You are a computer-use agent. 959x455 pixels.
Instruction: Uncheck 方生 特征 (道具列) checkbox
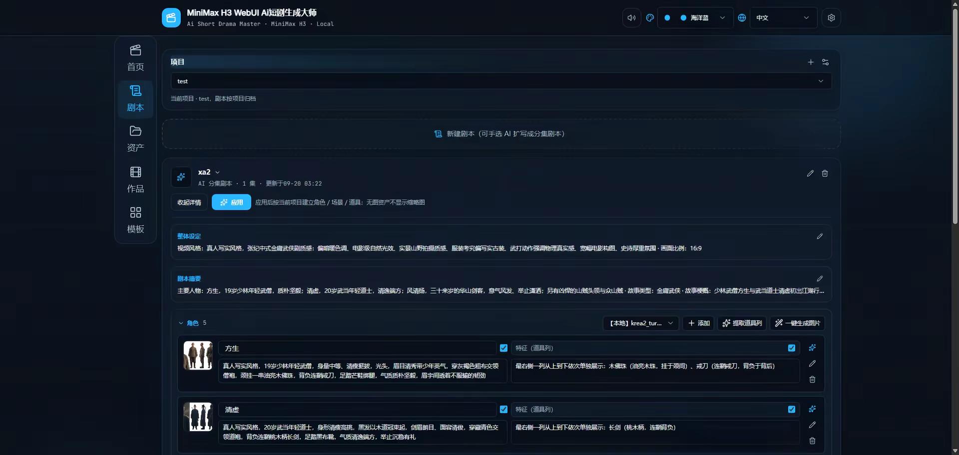[792, 348]
